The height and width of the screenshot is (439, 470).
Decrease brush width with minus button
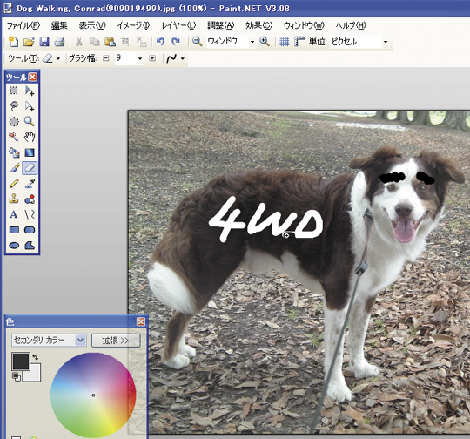pos(106,58)
